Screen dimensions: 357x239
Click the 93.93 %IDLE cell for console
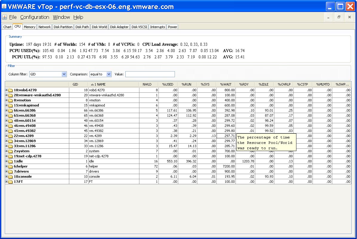pyautogui.click(x=264, y=176)
